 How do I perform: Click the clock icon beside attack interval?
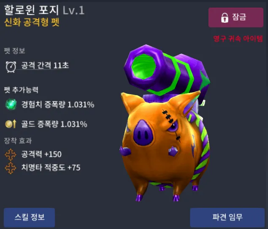(11, 67)
